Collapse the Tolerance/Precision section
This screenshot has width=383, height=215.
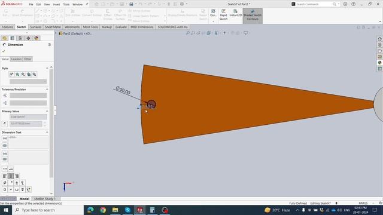click(x=47, y=90)
